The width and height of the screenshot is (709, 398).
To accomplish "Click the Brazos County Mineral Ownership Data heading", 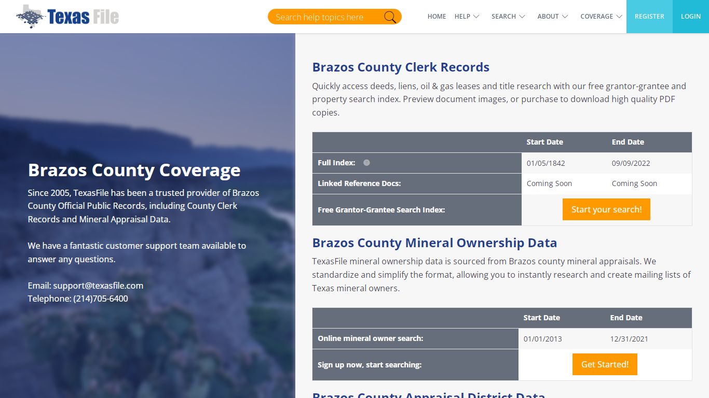I will pos(434,243).
